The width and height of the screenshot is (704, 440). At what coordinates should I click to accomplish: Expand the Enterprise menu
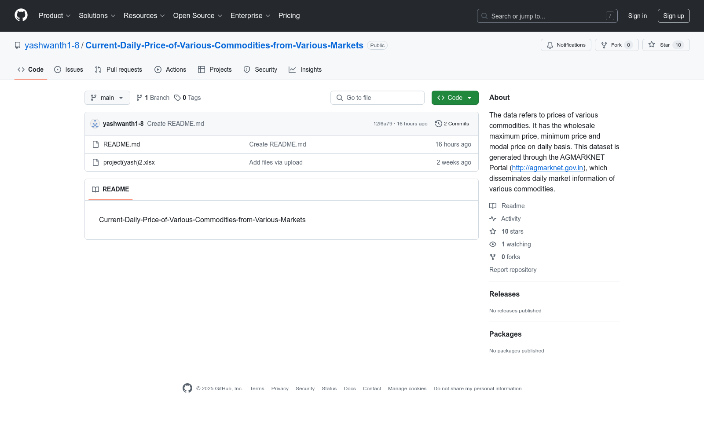click(250, 16)
